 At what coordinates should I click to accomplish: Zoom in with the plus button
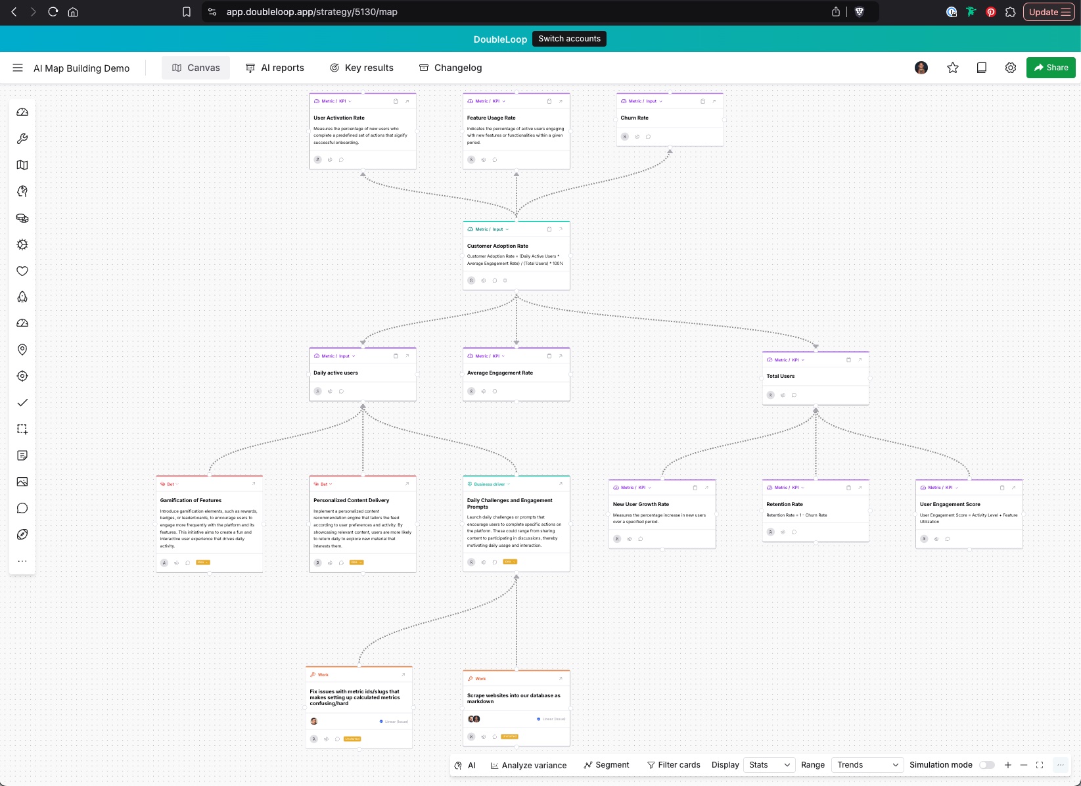1007,765
